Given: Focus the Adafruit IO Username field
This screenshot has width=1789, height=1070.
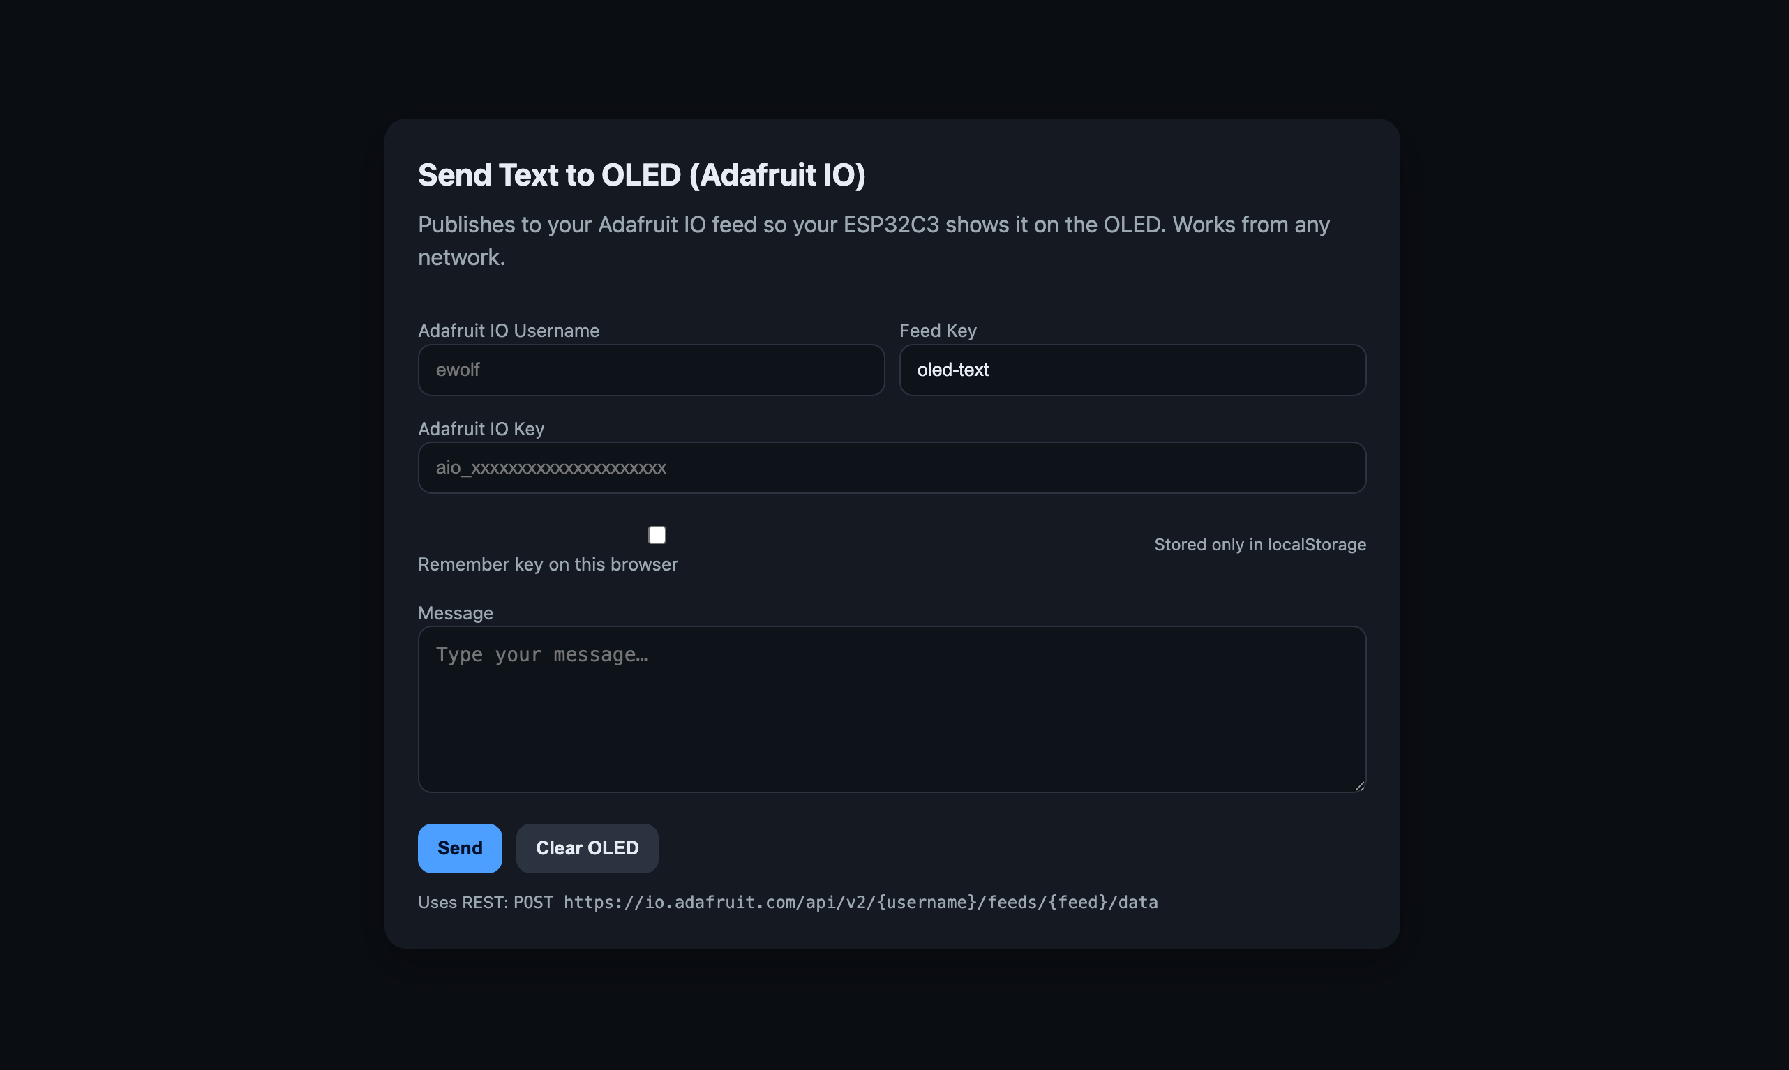Looking at the screenshot, I should 650,370.
